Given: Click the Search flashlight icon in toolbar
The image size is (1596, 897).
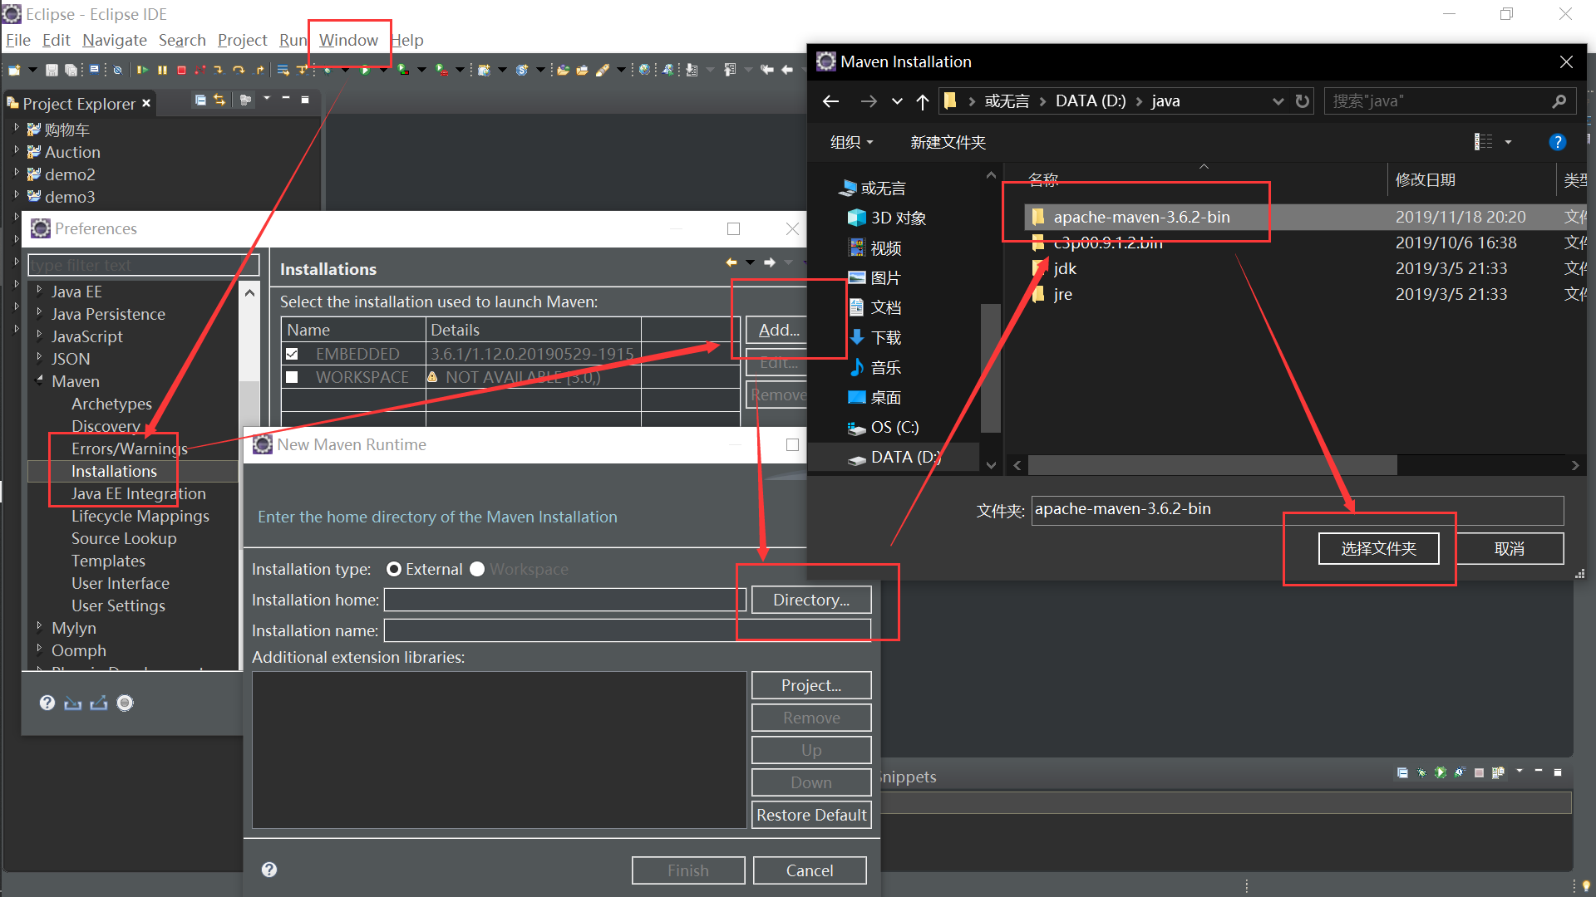Looking at the screenshot, I should [603, 70].
